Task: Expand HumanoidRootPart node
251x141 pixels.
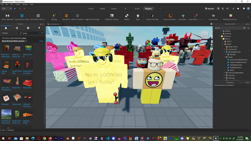Action: 225,73
